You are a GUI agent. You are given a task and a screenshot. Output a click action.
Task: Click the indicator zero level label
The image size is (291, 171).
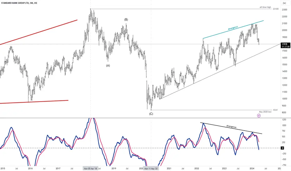[282, 148]
